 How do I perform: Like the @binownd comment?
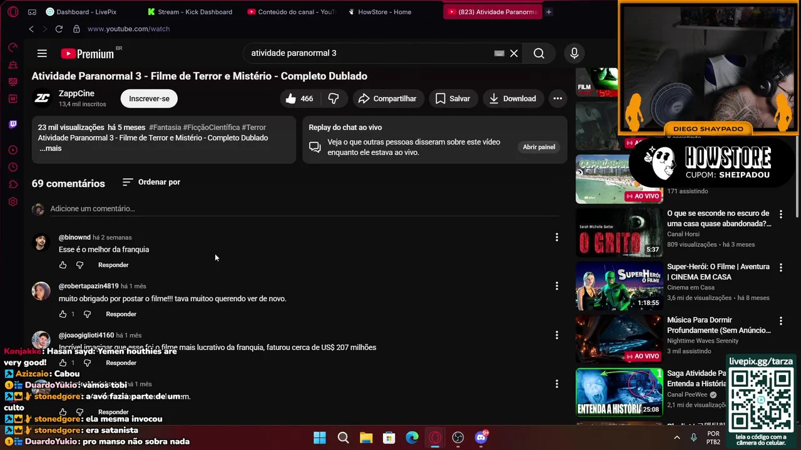tap(63, 265)
